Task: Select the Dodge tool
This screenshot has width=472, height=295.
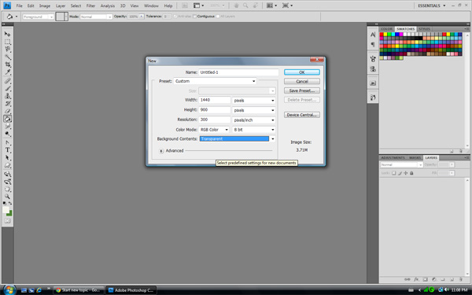Action: pos(7,134)
